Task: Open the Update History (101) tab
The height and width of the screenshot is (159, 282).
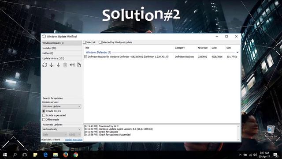Action: click(x=62, y=58)
